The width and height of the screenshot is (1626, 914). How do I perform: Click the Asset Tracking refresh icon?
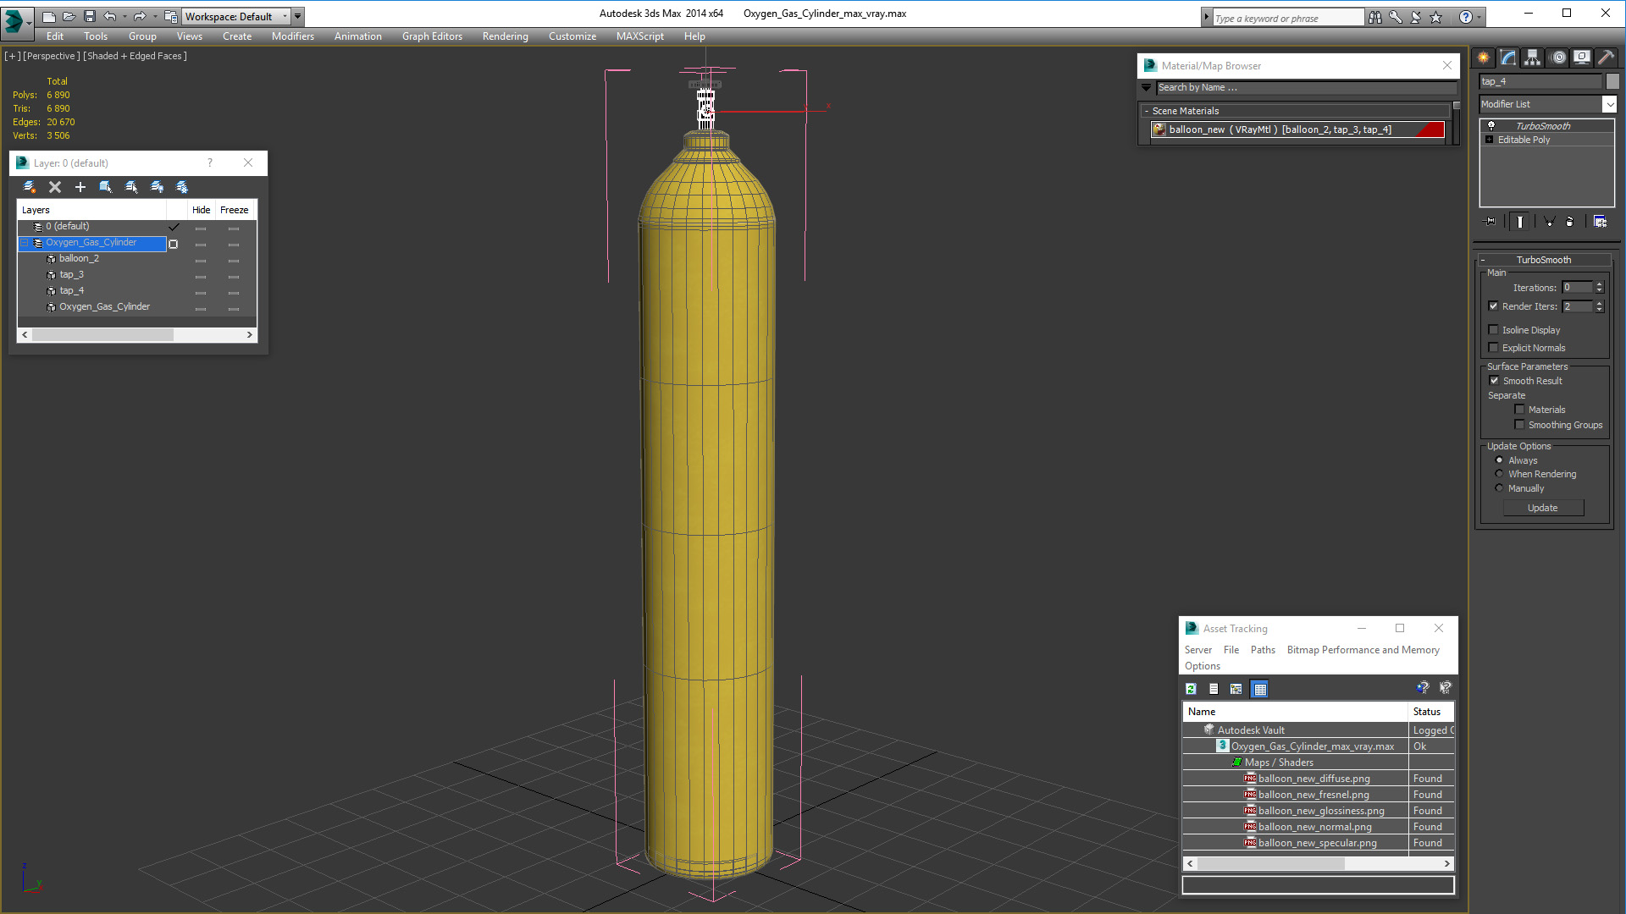[1191, 689]
